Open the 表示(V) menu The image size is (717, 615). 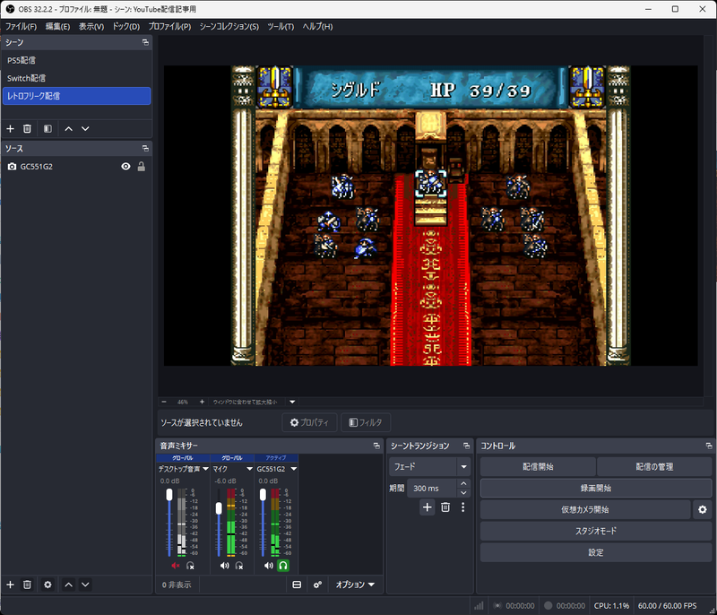tap(91, 27)
